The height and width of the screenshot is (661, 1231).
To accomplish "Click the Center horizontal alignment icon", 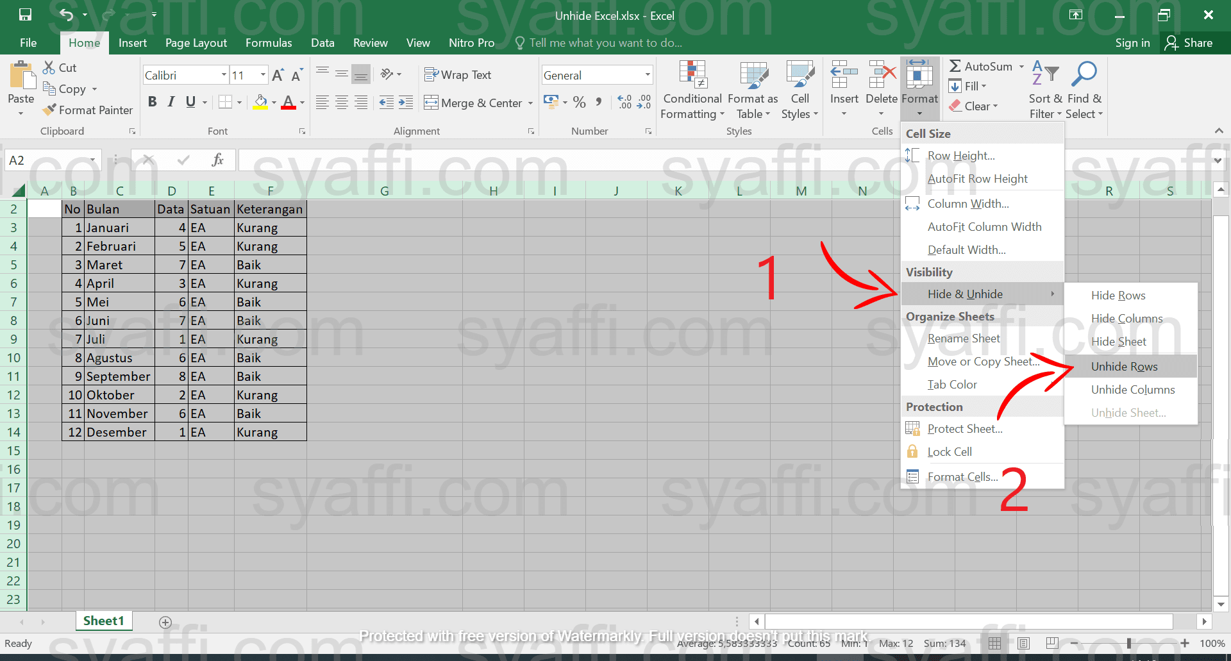I will coord(342,102).
